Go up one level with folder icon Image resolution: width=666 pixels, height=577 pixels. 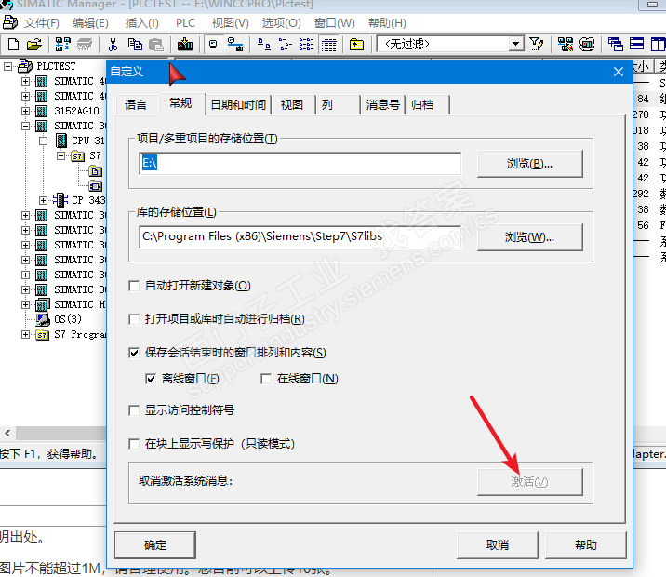[356, 44]
